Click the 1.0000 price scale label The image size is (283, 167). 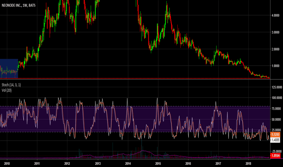[276, 66]
